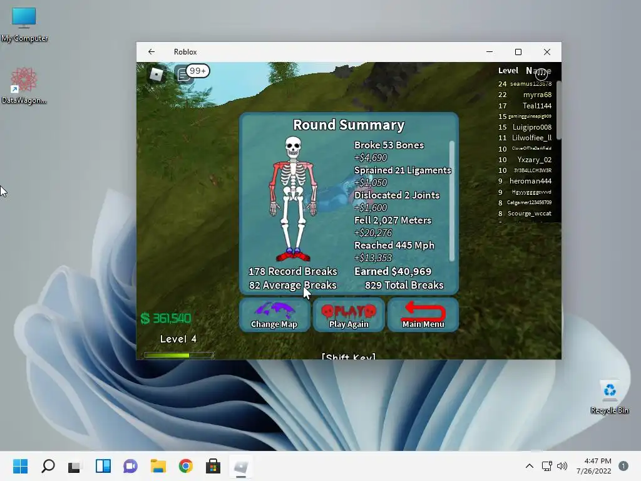Click the Level 4 label

tap(178, 339)
